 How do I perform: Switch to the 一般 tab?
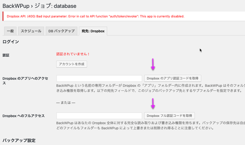pos(10,31)
